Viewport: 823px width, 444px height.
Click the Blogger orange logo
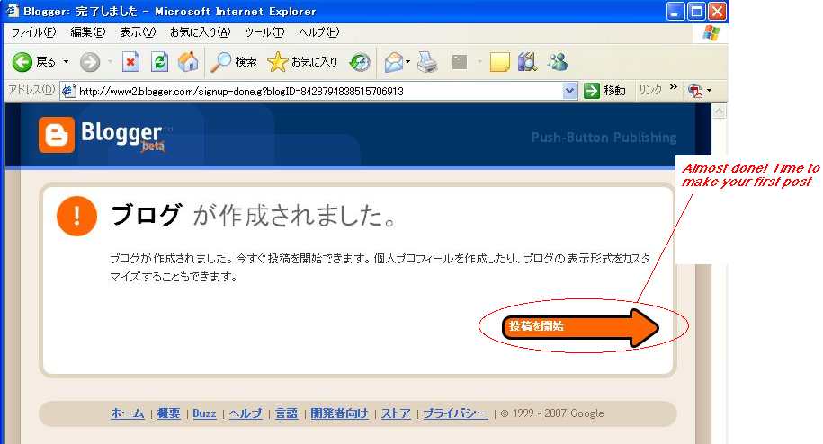[x=56, y=135]
